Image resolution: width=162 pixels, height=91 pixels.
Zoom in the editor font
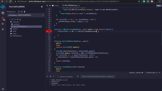50,6
